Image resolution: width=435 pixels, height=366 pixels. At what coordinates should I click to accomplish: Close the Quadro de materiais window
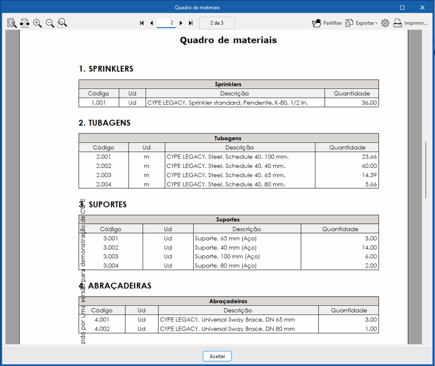click(422, 8)
